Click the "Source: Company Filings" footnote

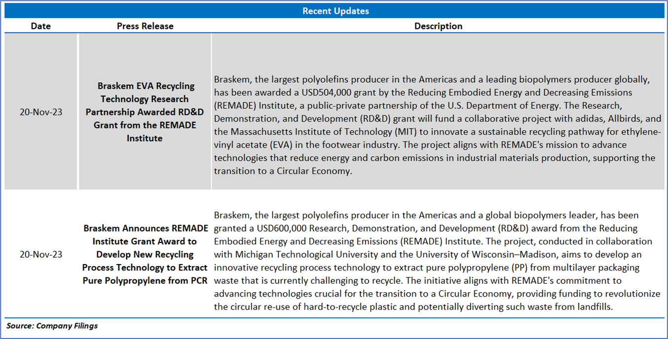click(52, 326)
